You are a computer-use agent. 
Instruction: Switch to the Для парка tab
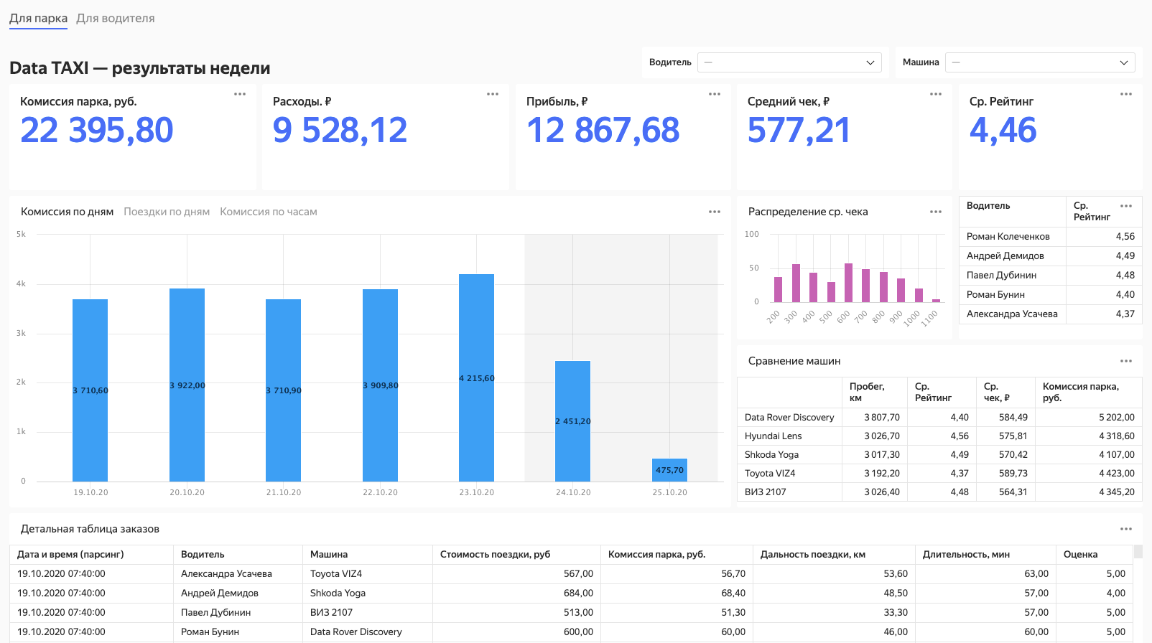click(38, 19)
